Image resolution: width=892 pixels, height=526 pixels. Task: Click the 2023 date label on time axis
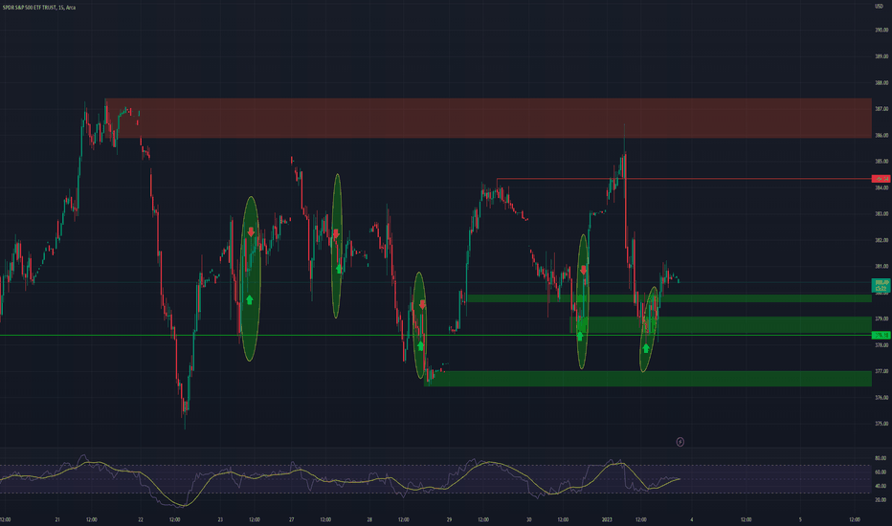pyautogui.click(x=607, y=519)
